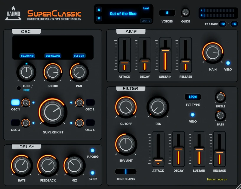Viewport: 241px width, 189px height.
Task: Open the LP24 filter type selector
Action: (x=193, y=97)
